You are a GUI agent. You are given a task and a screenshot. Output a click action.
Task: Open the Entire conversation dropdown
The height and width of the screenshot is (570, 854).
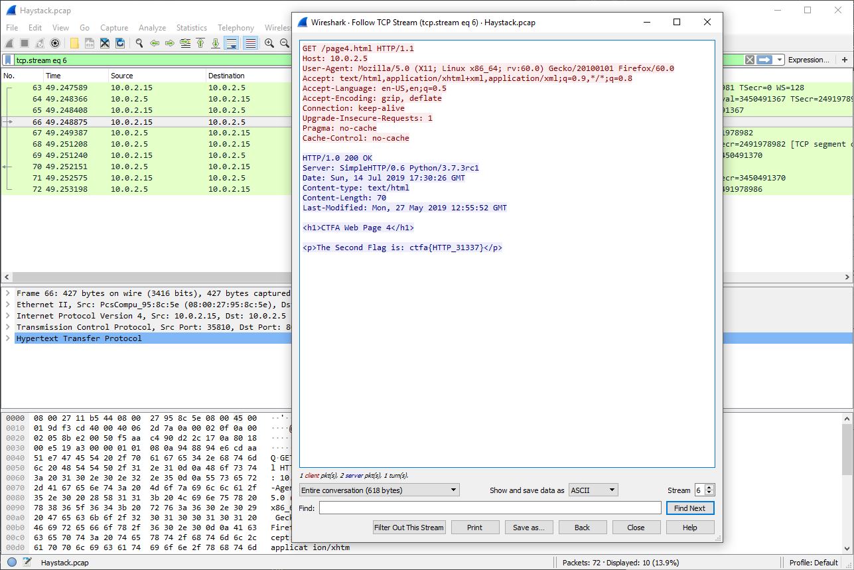[x=379, y=490]
